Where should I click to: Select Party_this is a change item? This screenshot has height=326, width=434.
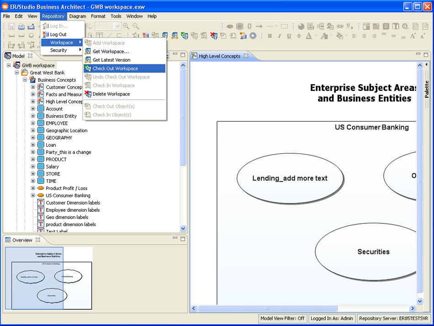pos(69,152)
